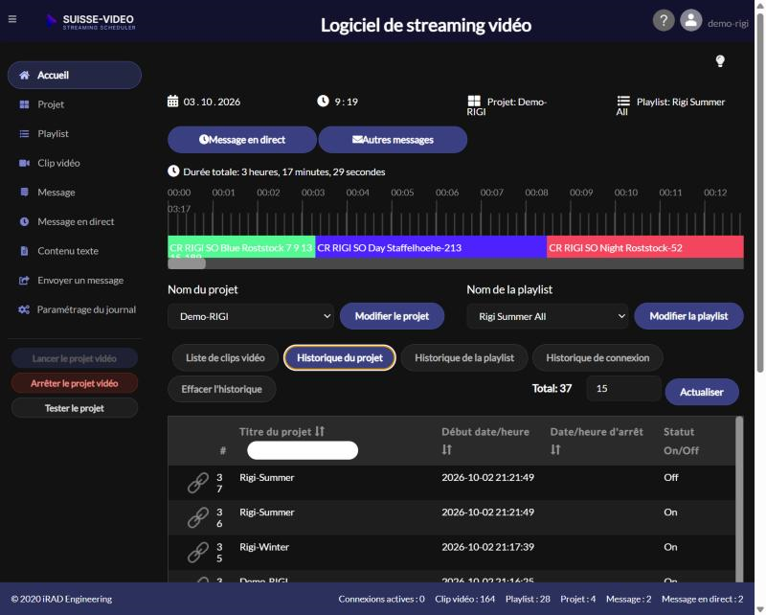The image size is (766, 615).
Task: Switch to Historique de la playlist tab
Action: (x=464, y=358)
